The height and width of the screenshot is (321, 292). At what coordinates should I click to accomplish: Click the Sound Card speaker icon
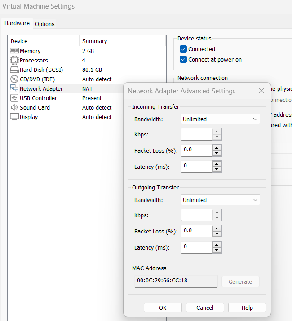click(x=14, y=108)
